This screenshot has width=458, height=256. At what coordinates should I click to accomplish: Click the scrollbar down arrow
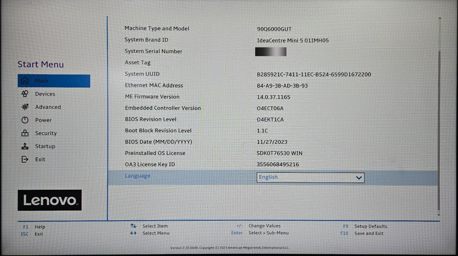439,215
